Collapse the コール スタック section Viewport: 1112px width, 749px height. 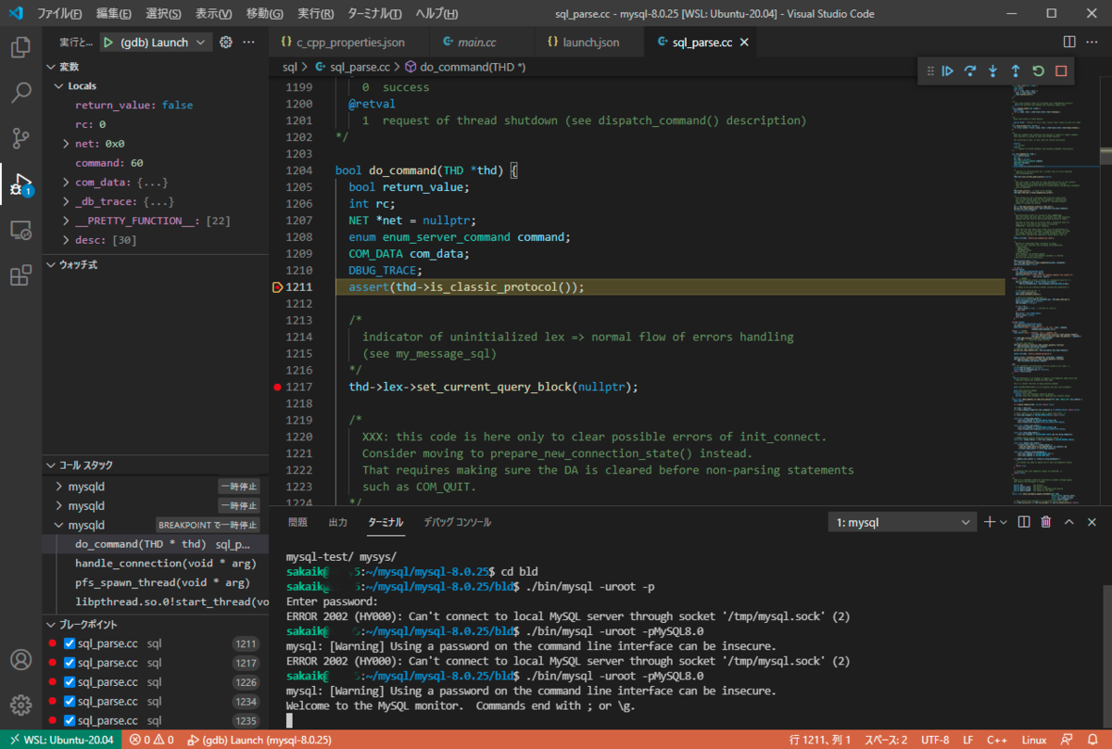(x=52, y=465)
